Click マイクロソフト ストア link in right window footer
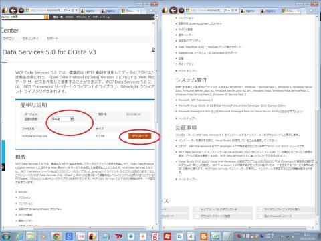 pyautogui.click(x=282, y=210)
